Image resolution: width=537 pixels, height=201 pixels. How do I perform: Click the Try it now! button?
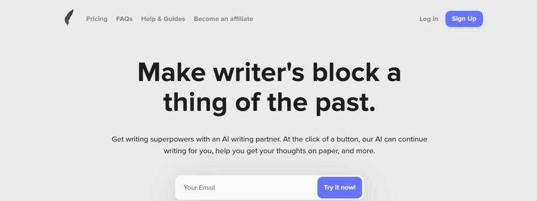[340, 188]
